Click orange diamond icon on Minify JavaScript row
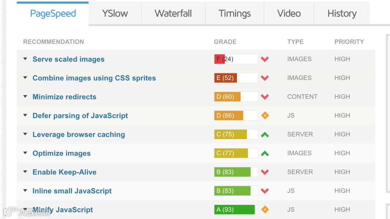Viewport: 390px width, 219px height. pyautogui.click(x=265, y=209)
